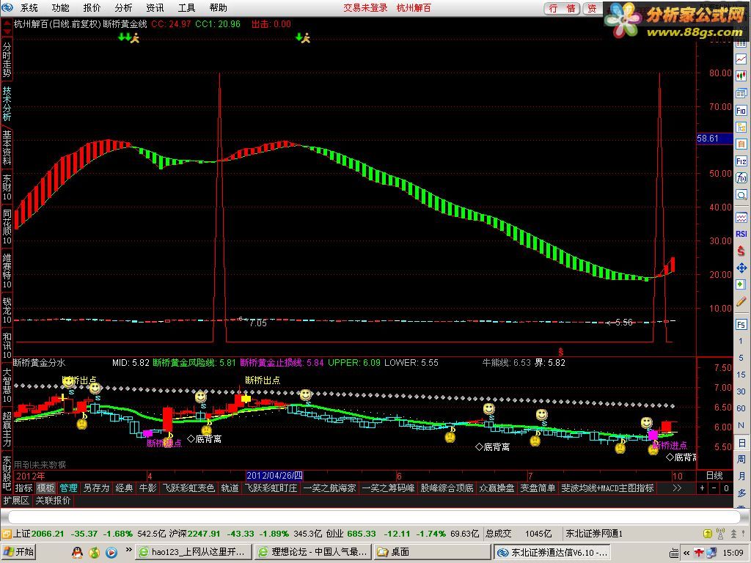The height and width of the screenshot is (563, 751).
Task: Switch to 60-minute period
Action: coord(741,408)
